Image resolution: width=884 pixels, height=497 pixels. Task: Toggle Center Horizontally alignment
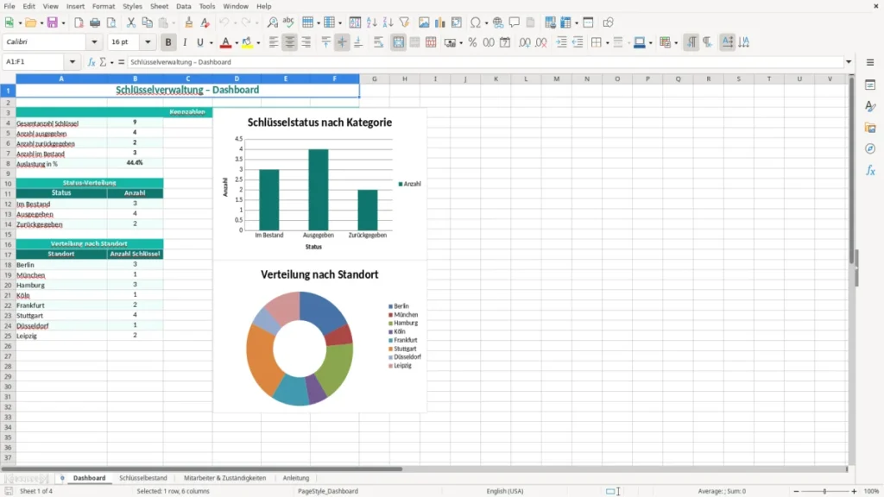(x=290, y=42)
